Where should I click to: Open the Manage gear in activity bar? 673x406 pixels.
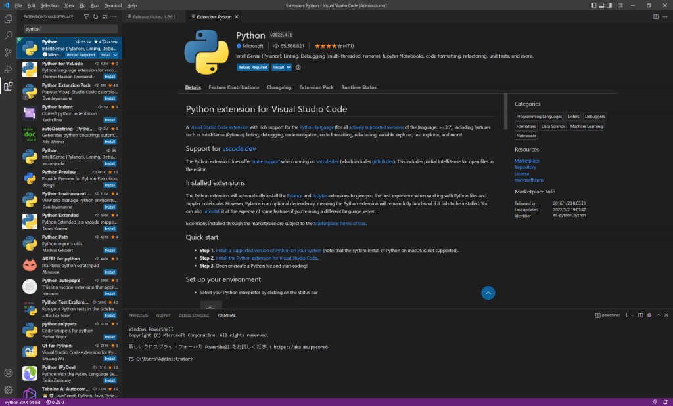(9, 390)
